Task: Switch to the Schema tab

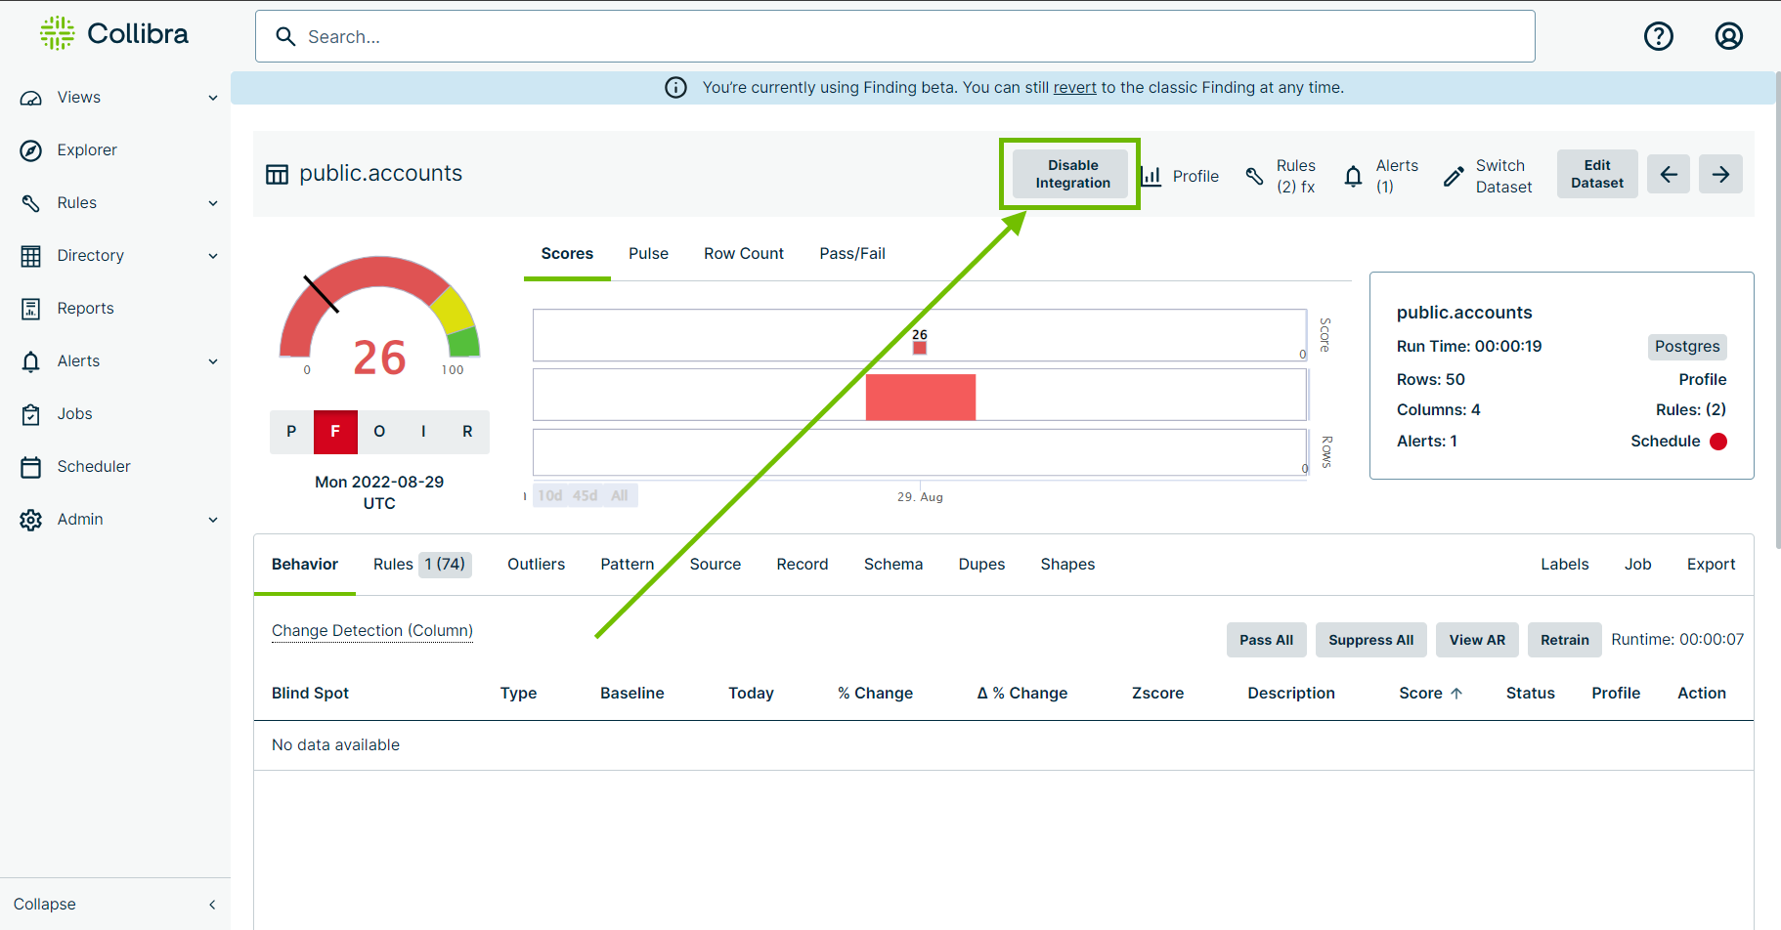Action: coord(892,564)
